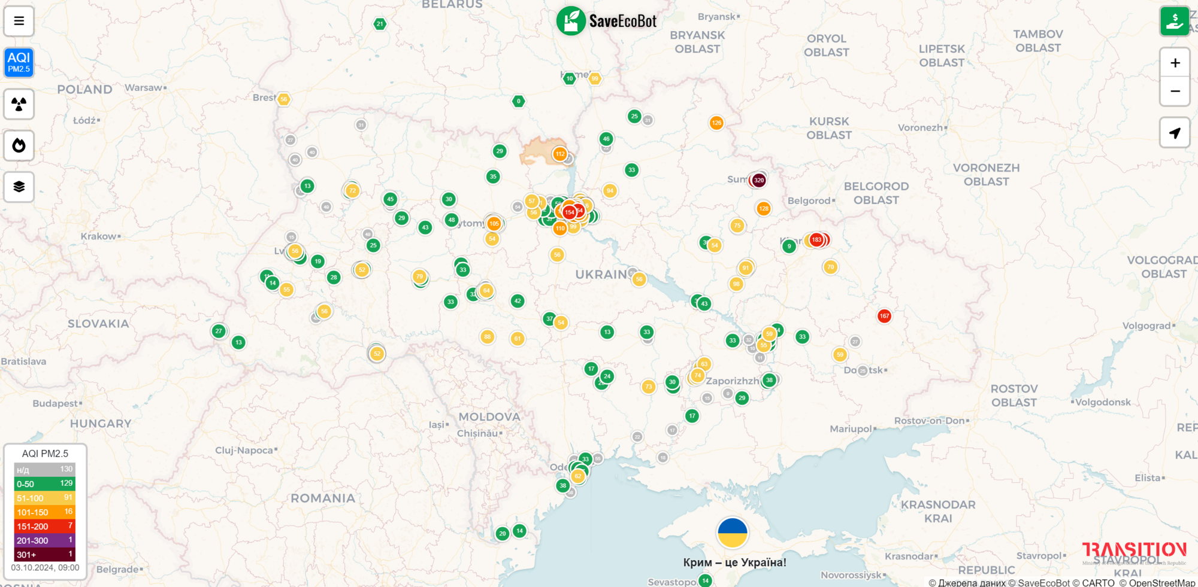The image size is (1198, 587).
Task: Select the AQI PM2.5 layer button
Action: (19, 62)
